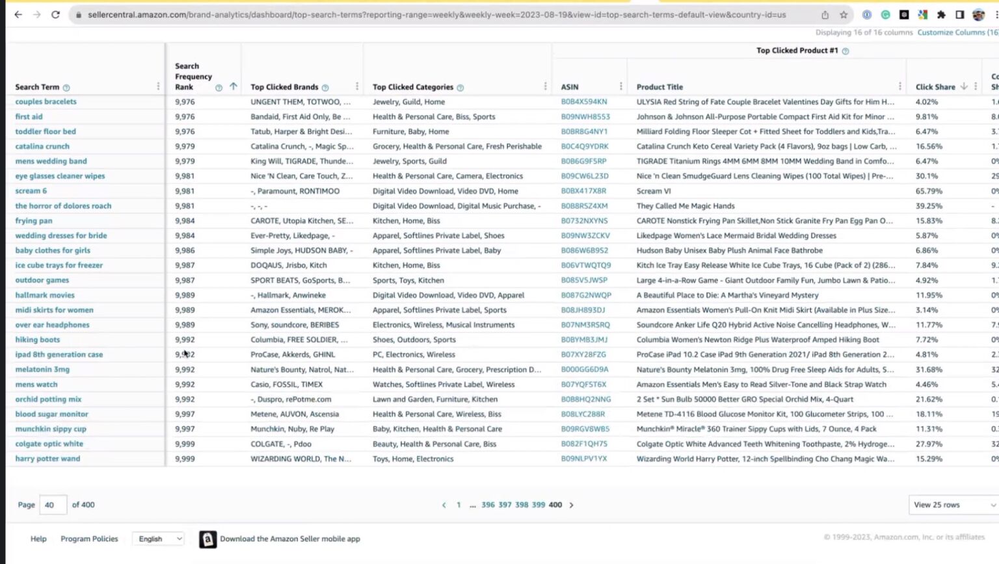This screenshot has height=564, width=999.
Task: Go back using the browser back arrow
Action: pos(18,14)
